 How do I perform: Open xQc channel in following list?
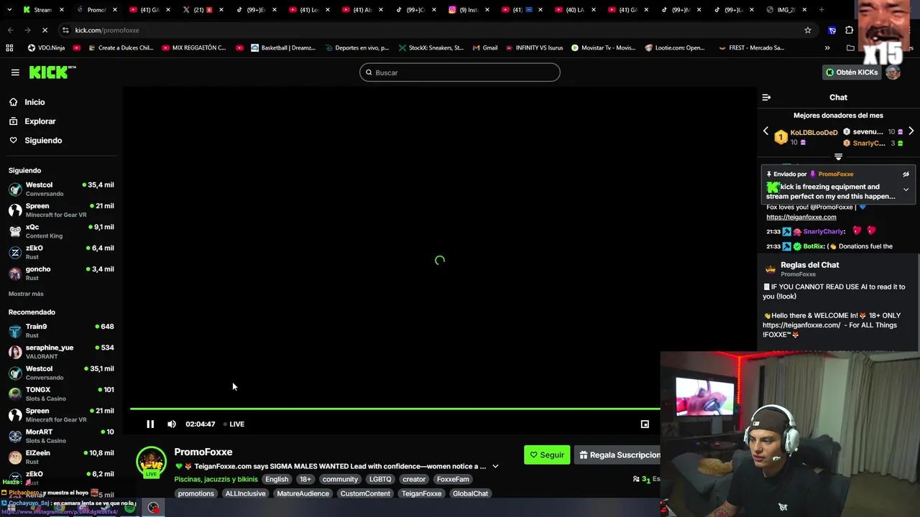61,231
